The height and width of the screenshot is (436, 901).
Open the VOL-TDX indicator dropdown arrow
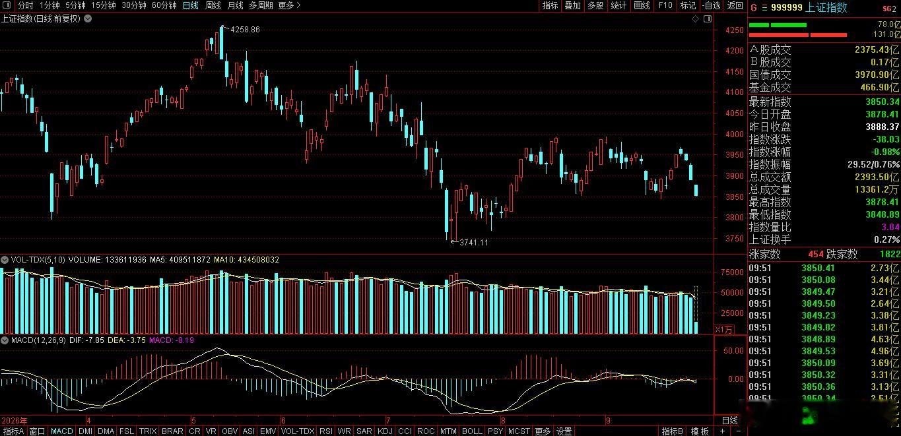point(5,260)
